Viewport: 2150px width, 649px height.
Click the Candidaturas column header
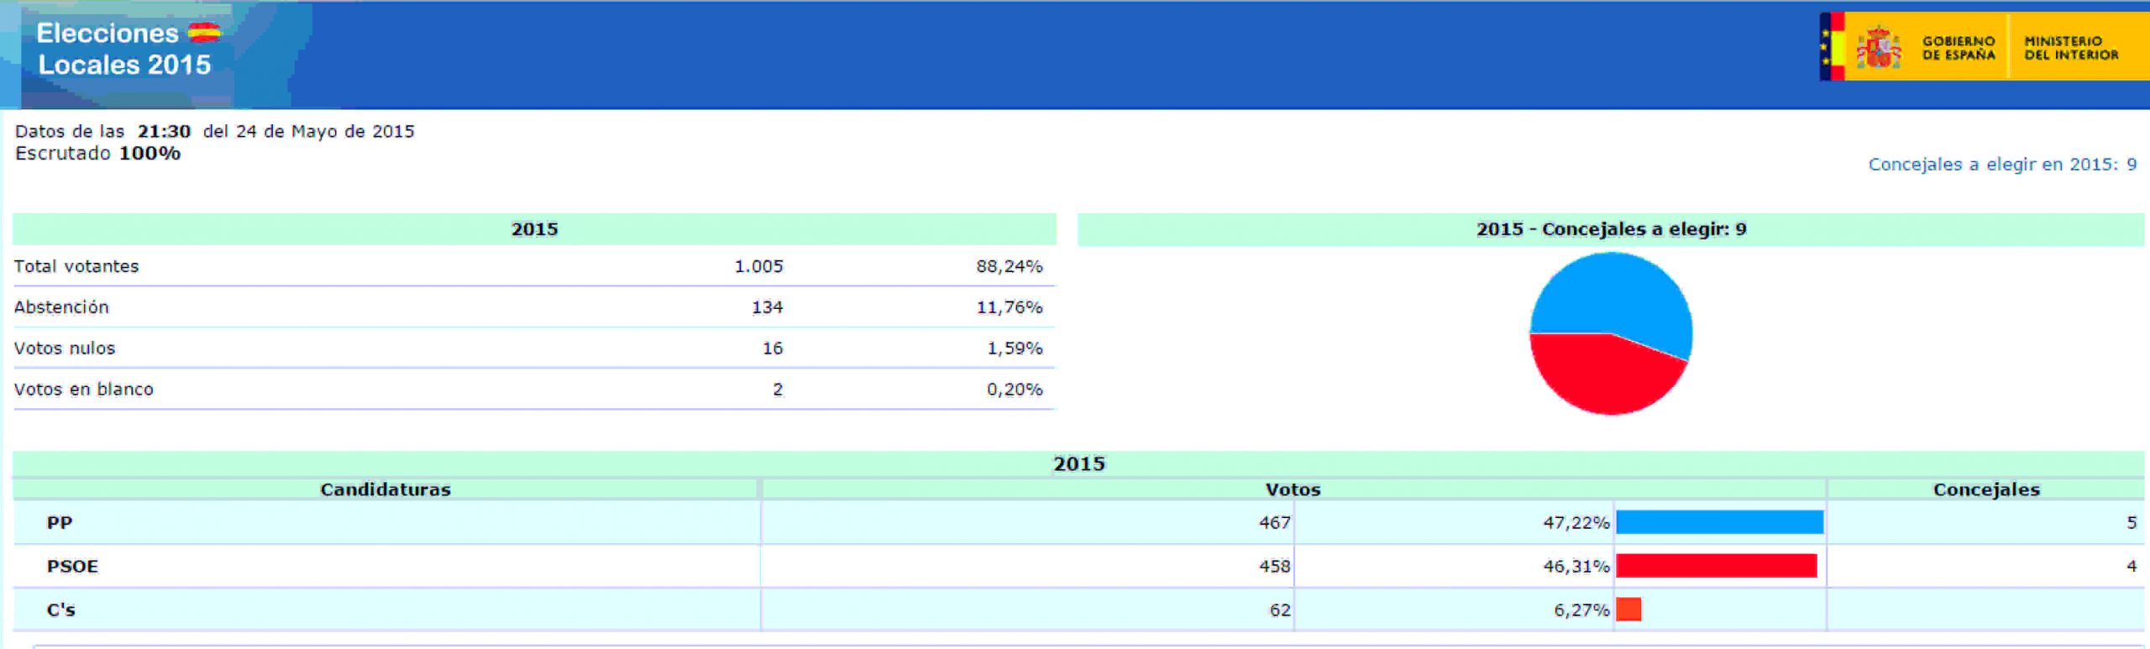385,489
